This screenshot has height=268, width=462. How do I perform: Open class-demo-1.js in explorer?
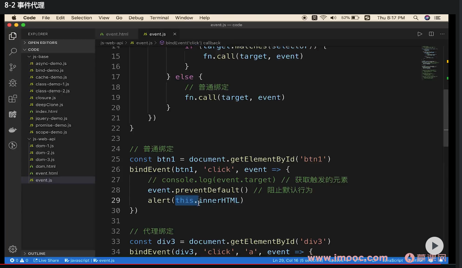52,84
